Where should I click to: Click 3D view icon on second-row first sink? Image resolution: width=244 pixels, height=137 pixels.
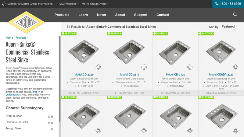click(x=98, y=131)
